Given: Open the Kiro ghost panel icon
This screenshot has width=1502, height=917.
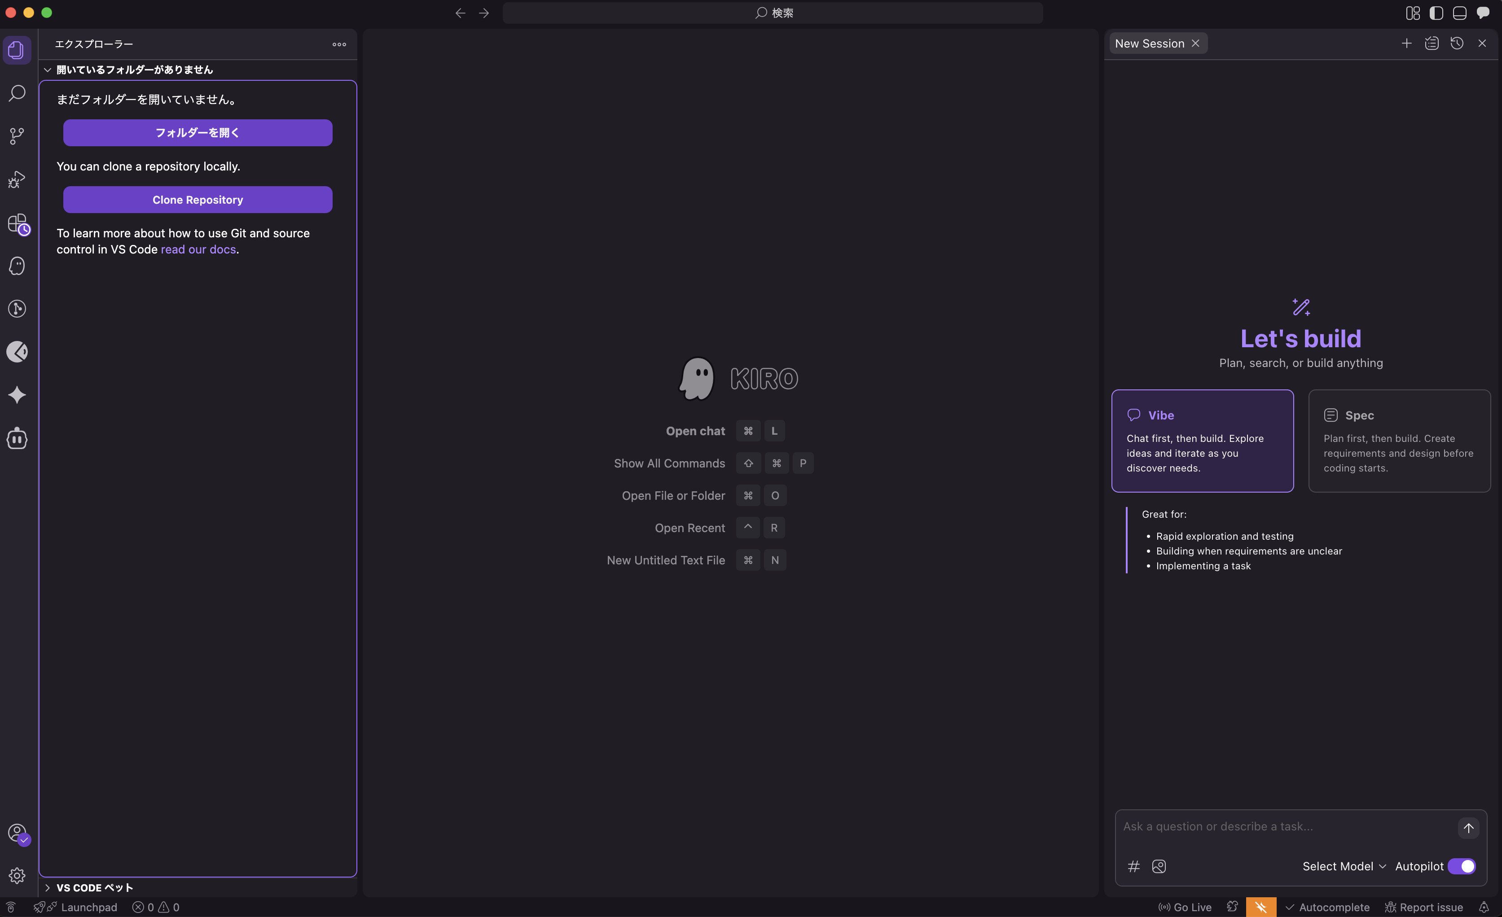Looking at the screenshot, I should (17, 266).
